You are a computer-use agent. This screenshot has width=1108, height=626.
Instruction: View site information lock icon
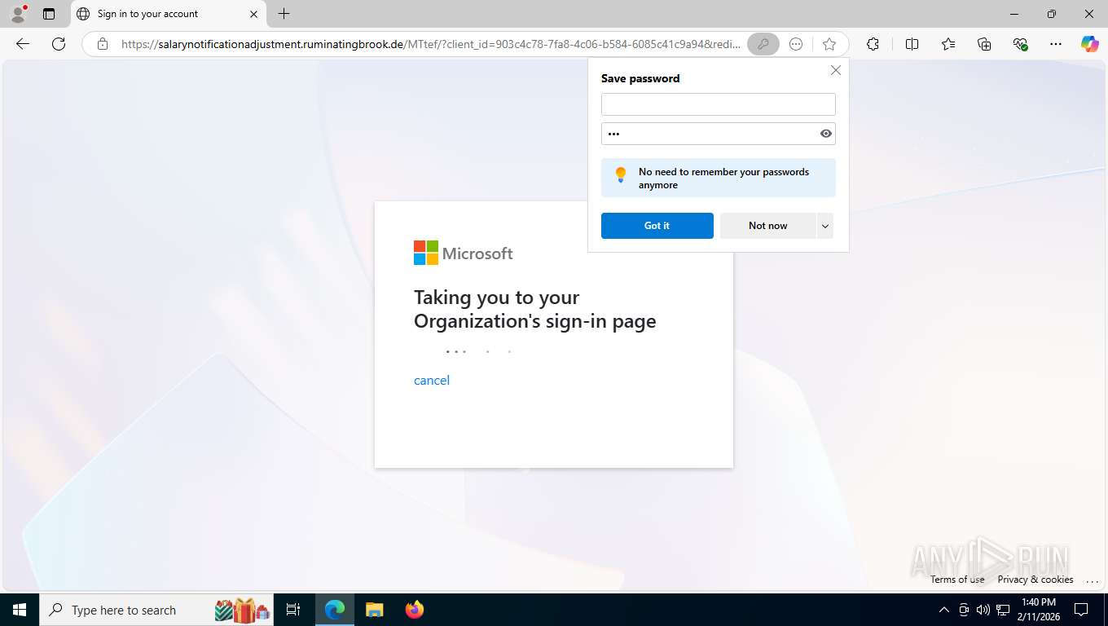(102, 44)
